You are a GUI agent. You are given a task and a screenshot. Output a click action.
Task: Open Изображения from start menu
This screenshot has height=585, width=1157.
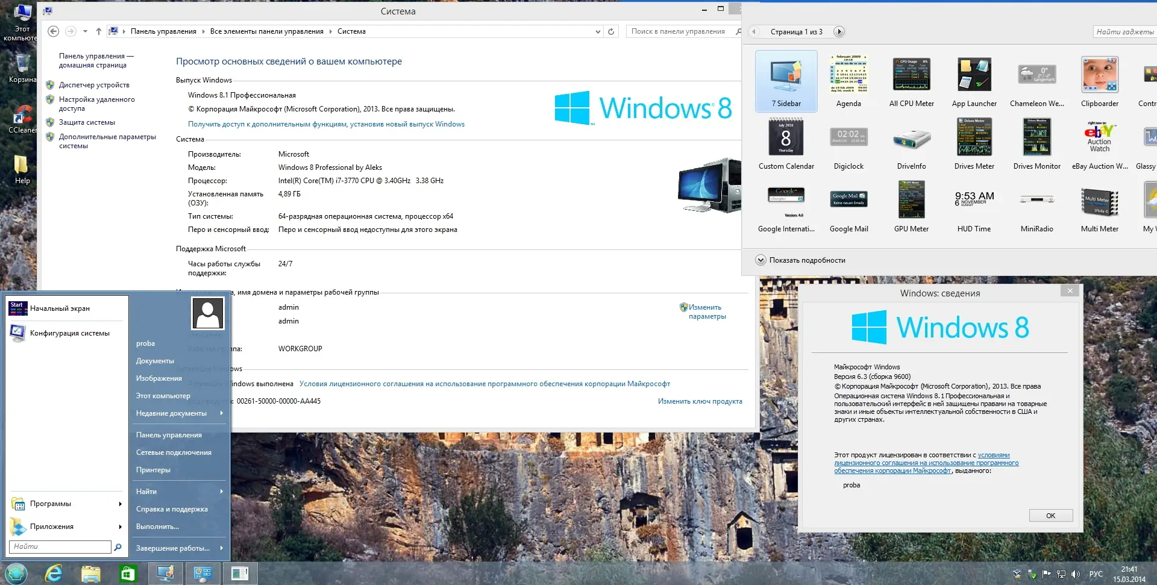coord(159,378)
